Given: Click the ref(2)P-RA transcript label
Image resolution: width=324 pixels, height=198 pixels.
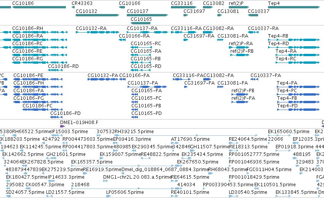Looking at the screenshot, I should [x=241, y=43].
